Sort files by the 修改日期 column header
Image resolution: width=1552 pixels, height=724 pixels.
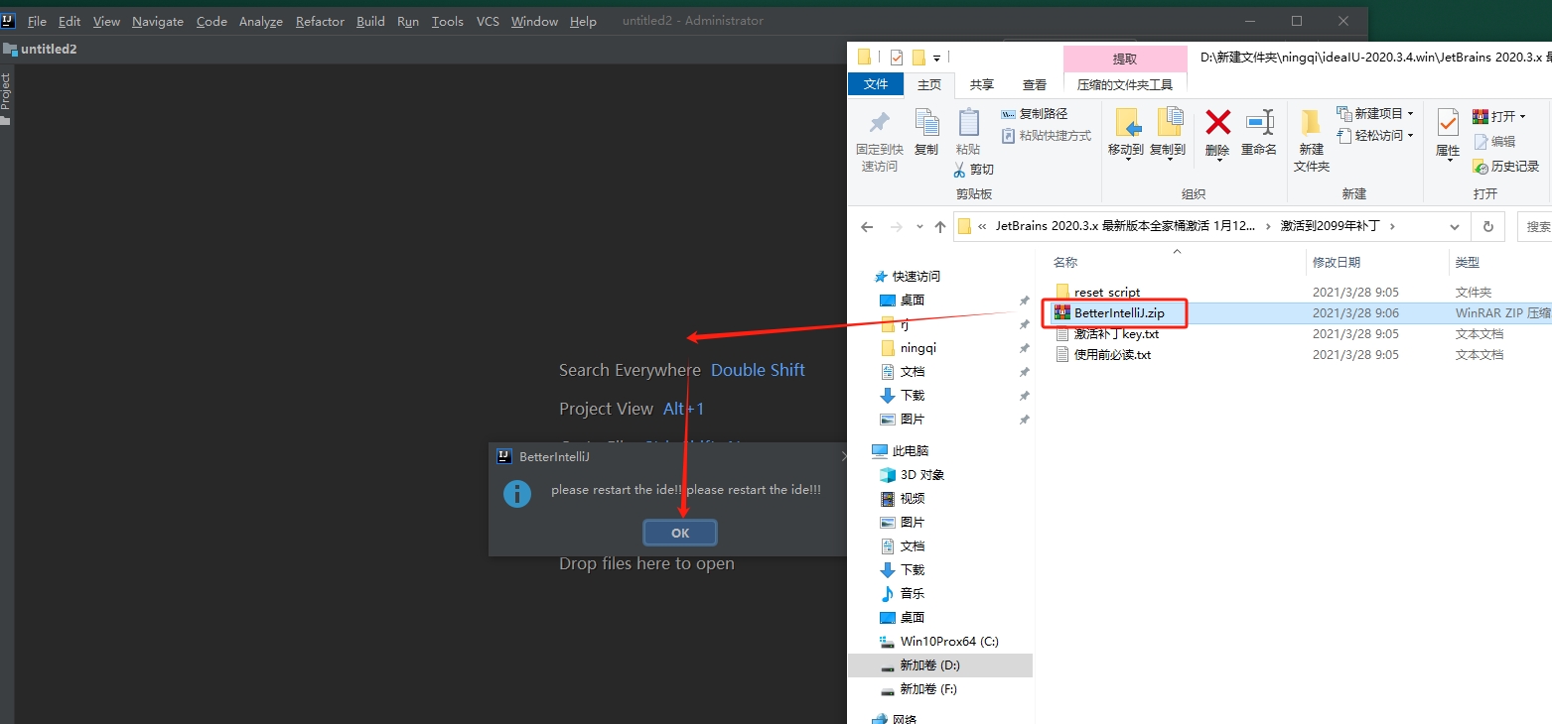pos(1337,262)
